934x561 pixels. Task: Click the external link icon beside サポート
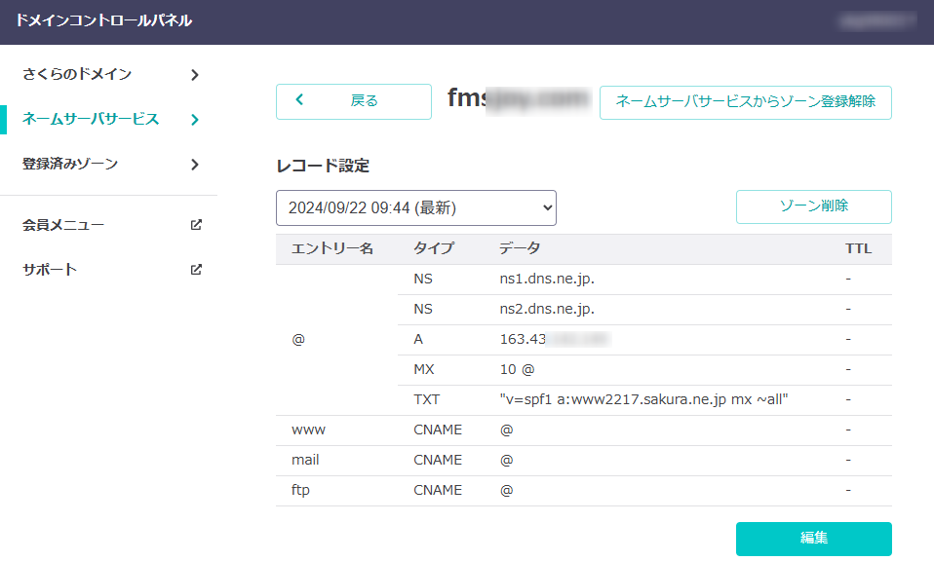click(x=196, y=270)
